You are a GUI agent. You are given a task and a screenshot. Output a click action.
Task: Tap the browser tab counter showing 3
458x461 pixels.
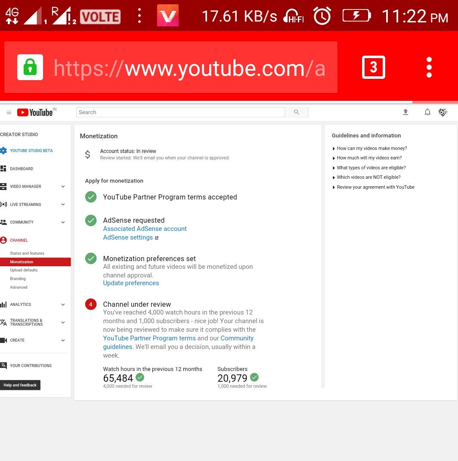point(373,67)
